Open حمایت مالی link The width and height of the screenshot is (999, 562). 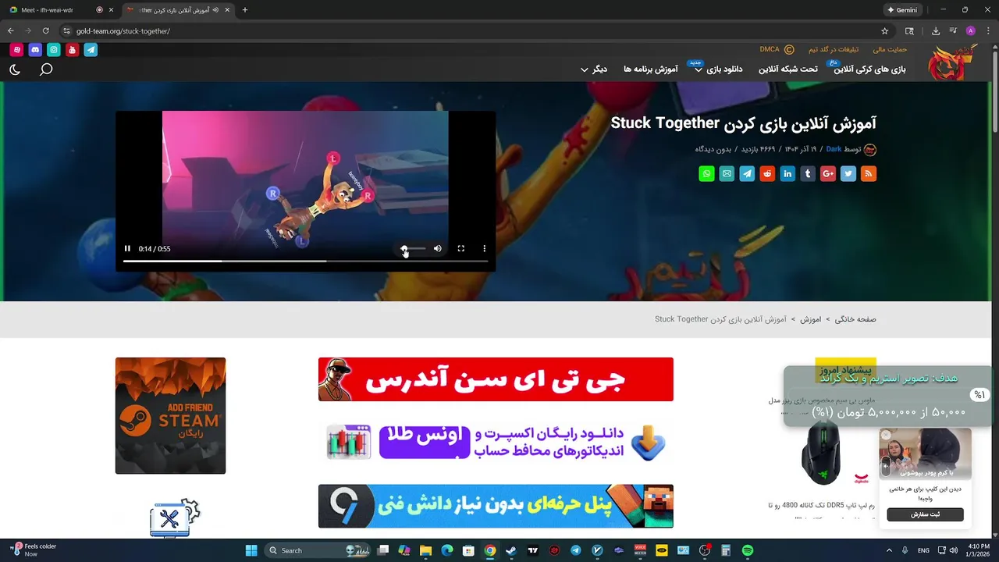pos(890,49)
